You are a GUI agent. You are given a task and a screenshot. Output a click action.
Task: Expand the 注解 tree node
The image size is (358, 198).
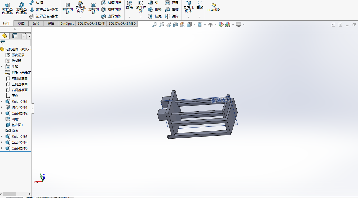2,67
